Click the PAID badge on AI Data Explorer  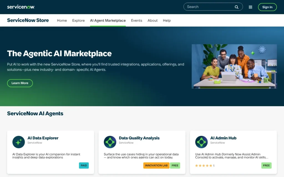(84, 165)
